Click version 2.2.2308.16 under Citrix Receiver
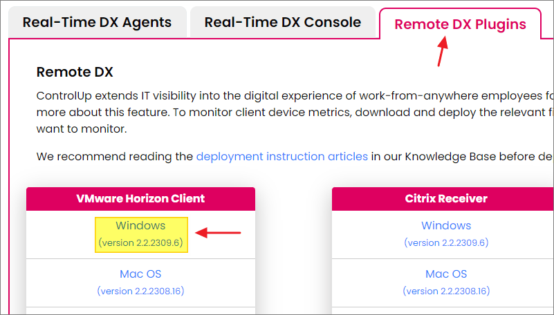554x315 pixels. [x=446, y=291]
